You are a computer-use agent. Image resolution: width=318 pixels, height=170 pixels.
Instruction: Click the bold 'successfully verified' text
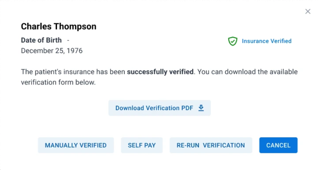point(160,72)
